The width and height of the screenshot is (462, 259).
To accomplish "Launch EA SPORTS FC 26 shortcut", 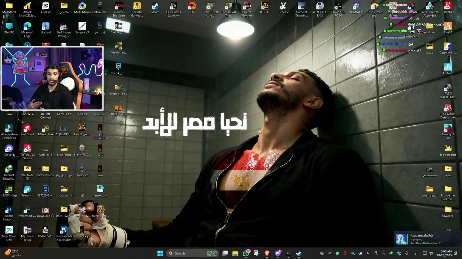I will pos(338,9).
